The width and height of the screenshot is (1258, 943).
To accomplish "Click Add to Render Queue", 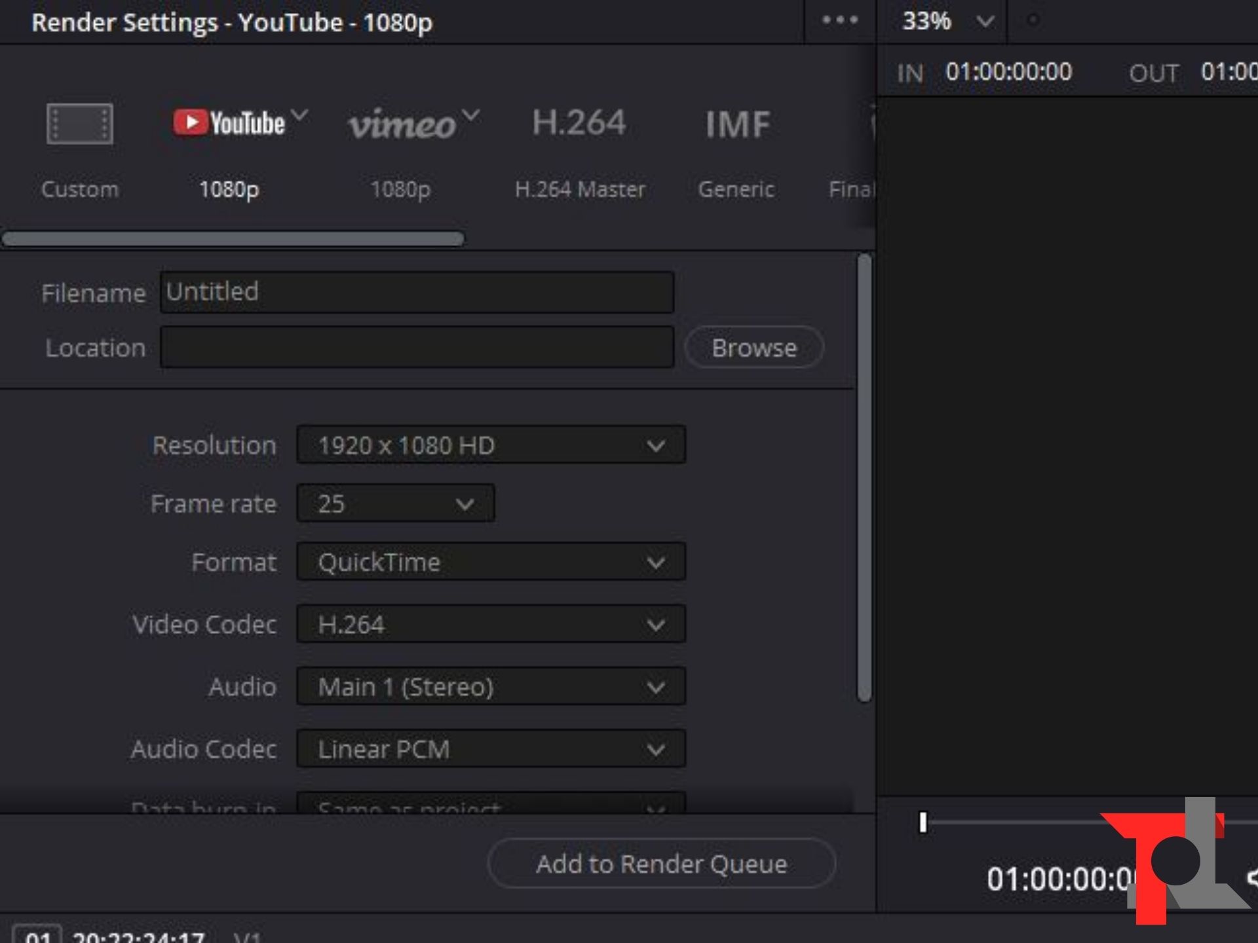I will (661, 864).
